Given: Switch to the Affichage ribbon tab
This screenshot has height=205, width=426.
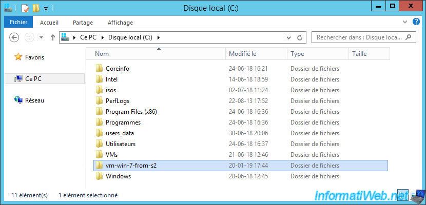Looking at the screenshot, I should point(120,23).
